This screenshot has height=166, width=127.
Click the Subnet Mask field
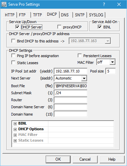coord(71,93)
